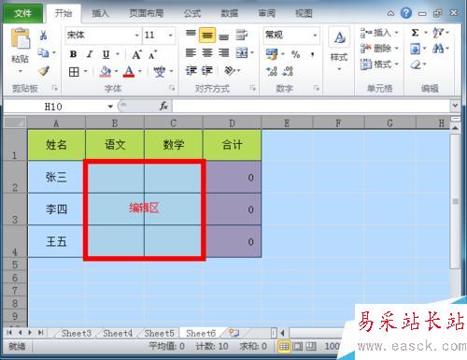
Task: Click Insert cells (插入) button
Action: click(x=379, y=33)
